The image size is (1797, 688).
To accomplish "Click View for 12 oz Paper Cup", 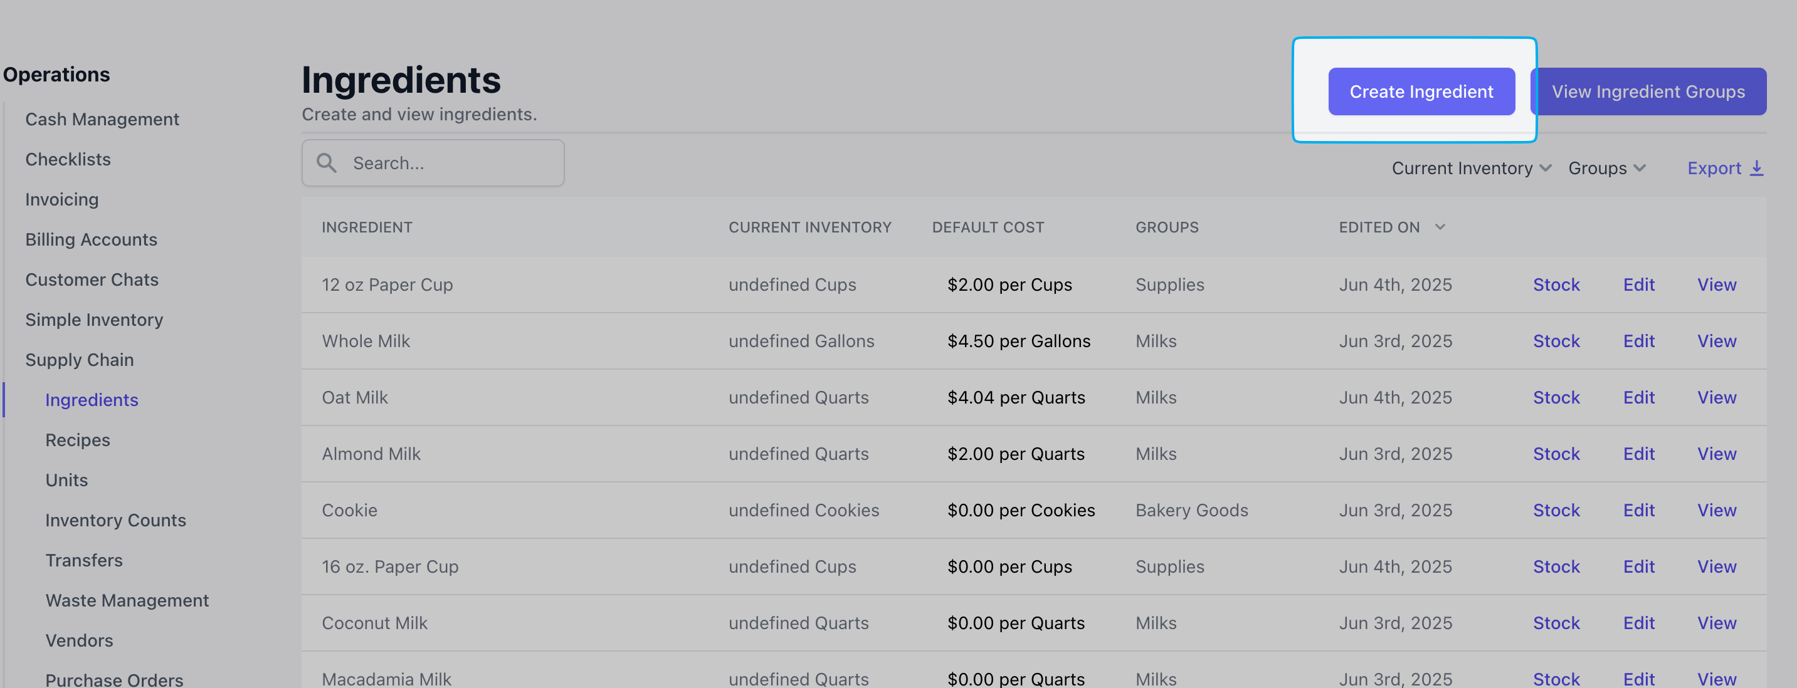I will point(1717,284).
